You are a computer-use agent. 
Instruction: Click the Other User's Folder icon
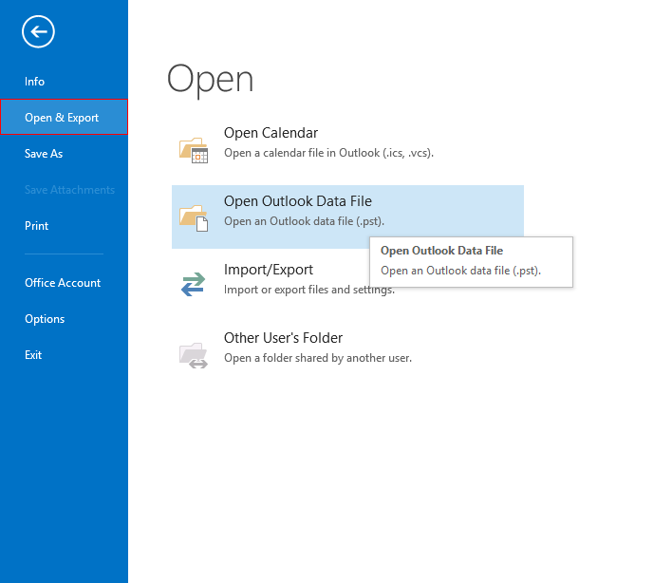click(x=194, y=355)
